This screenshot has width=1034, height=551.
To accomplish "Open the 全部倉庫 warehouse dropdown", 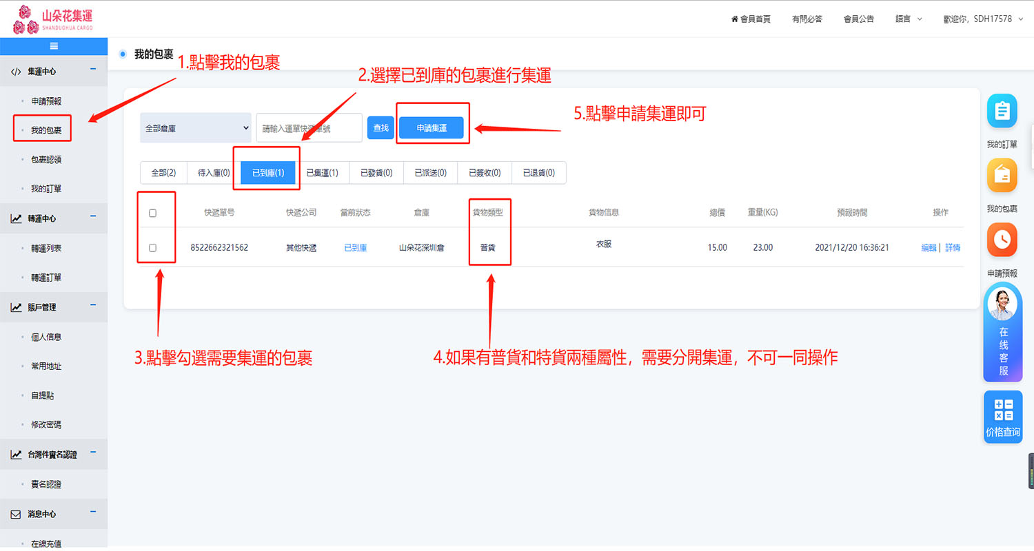I will point(196,128).
